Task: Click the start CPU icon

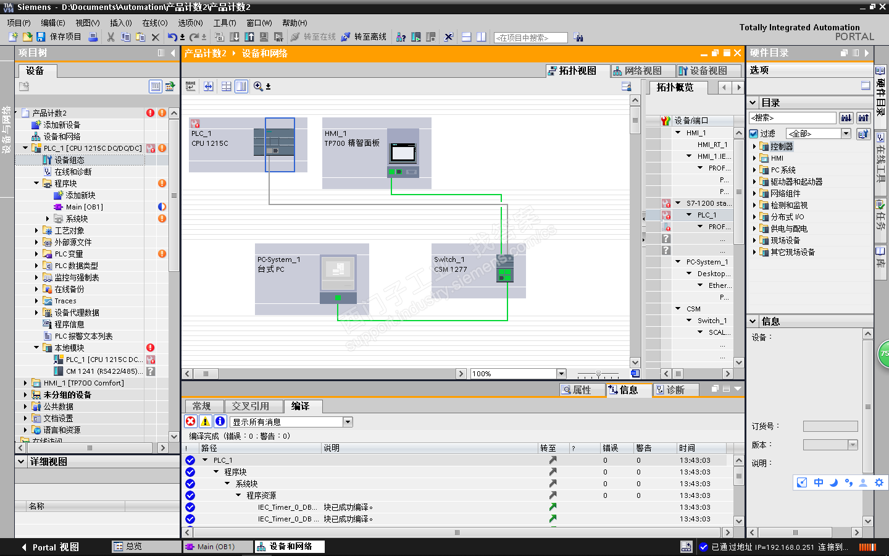Action: pyautogui.click(x=416, y=37)
